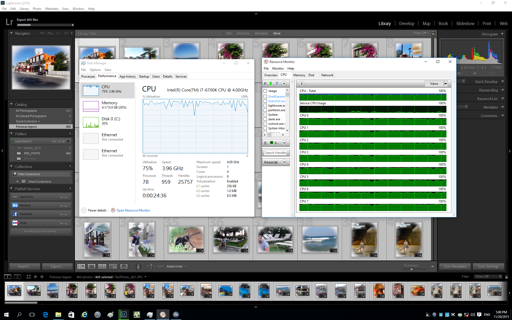Open Compare view XY icon
This screenshot has height=320, width=512.
[102, 266]
